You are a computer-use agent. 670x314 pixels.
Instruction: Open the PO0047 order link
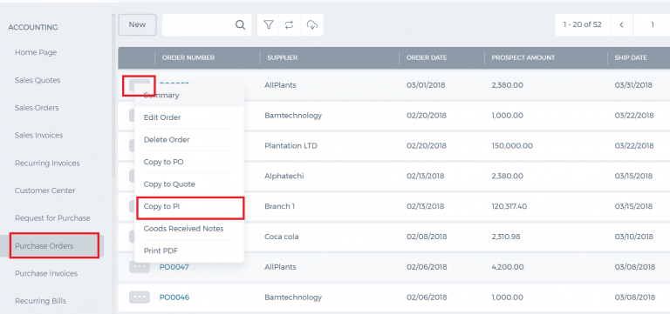(x=174, y=267)
